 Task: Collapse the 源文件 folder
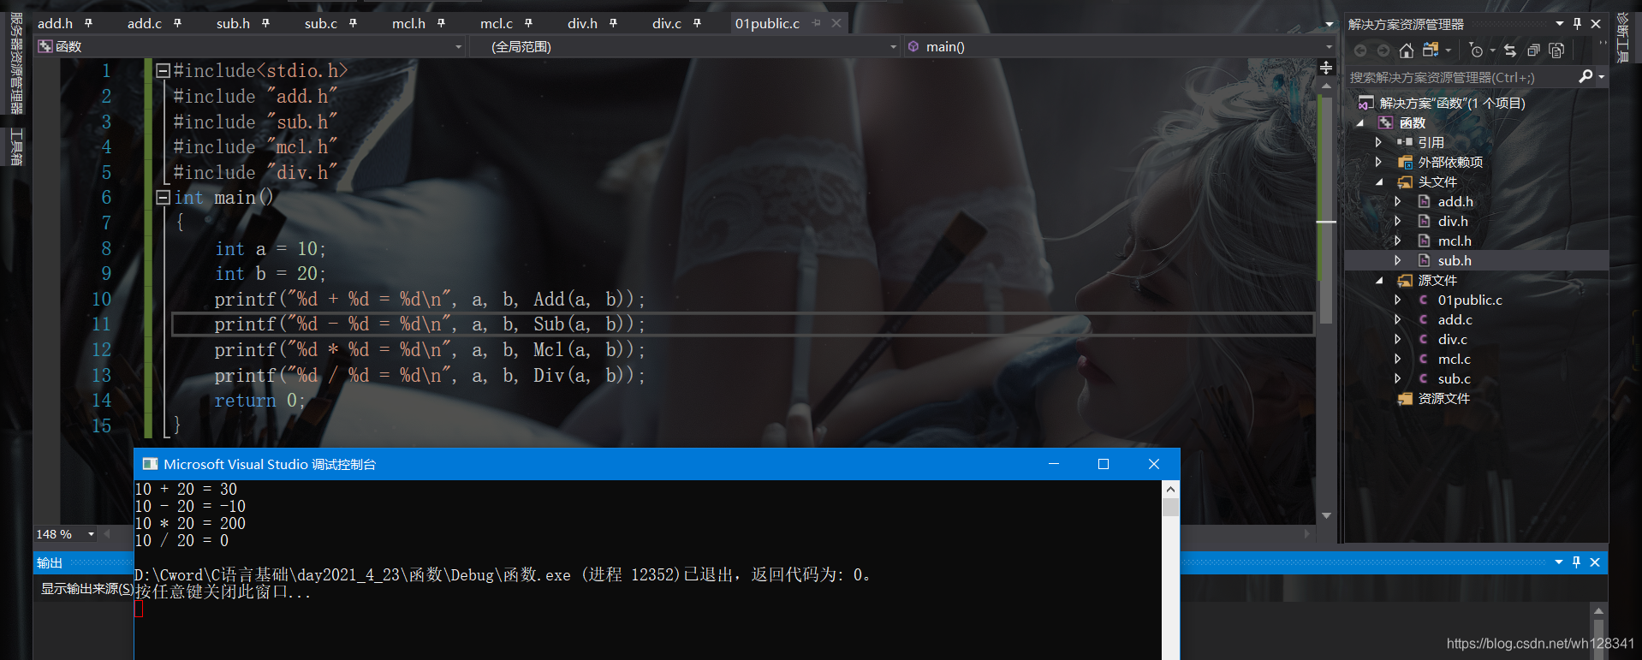click(1378, 280)
